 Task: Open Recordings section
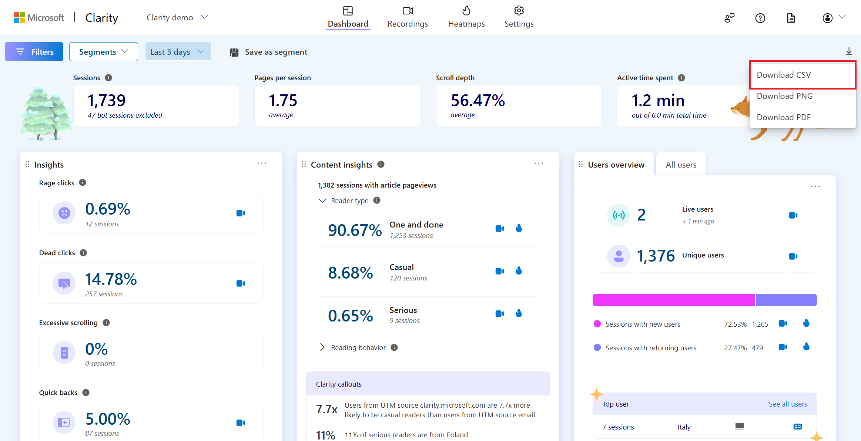[408, 17]
